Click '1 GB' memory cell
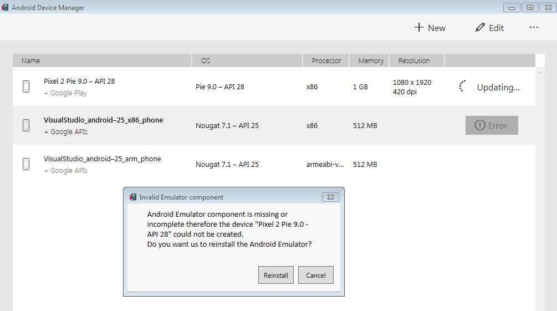The width and height of the screenshot is (557, 311). coord(360,86)
